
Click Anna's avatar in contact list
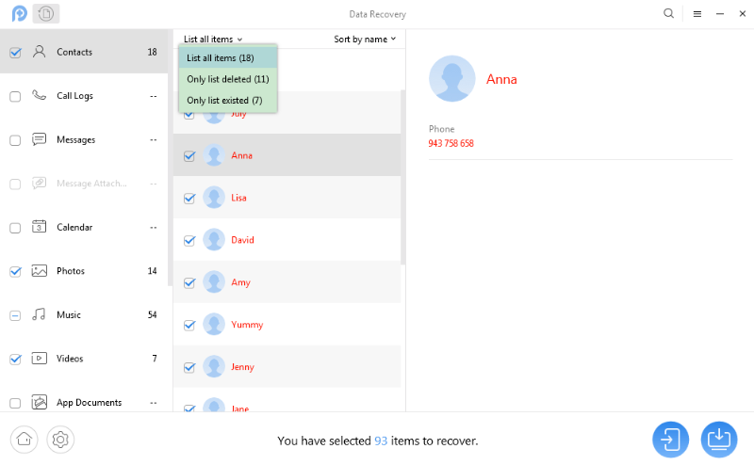(214, 155)
